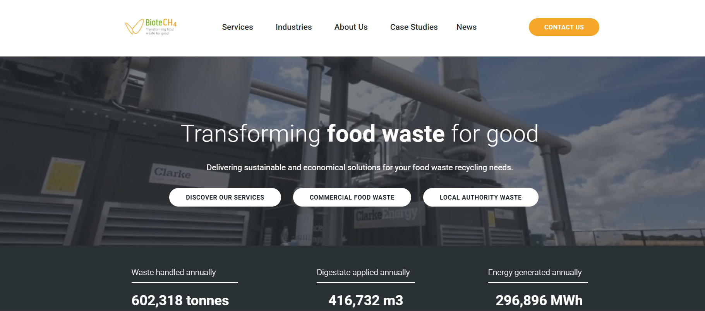
Task: Open the Services menu
Action: click(x=237, y=27)
